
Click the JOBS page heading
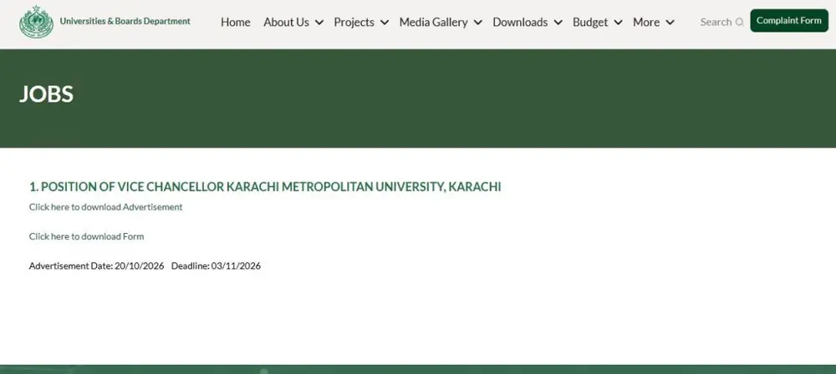(x=46, y=94)
